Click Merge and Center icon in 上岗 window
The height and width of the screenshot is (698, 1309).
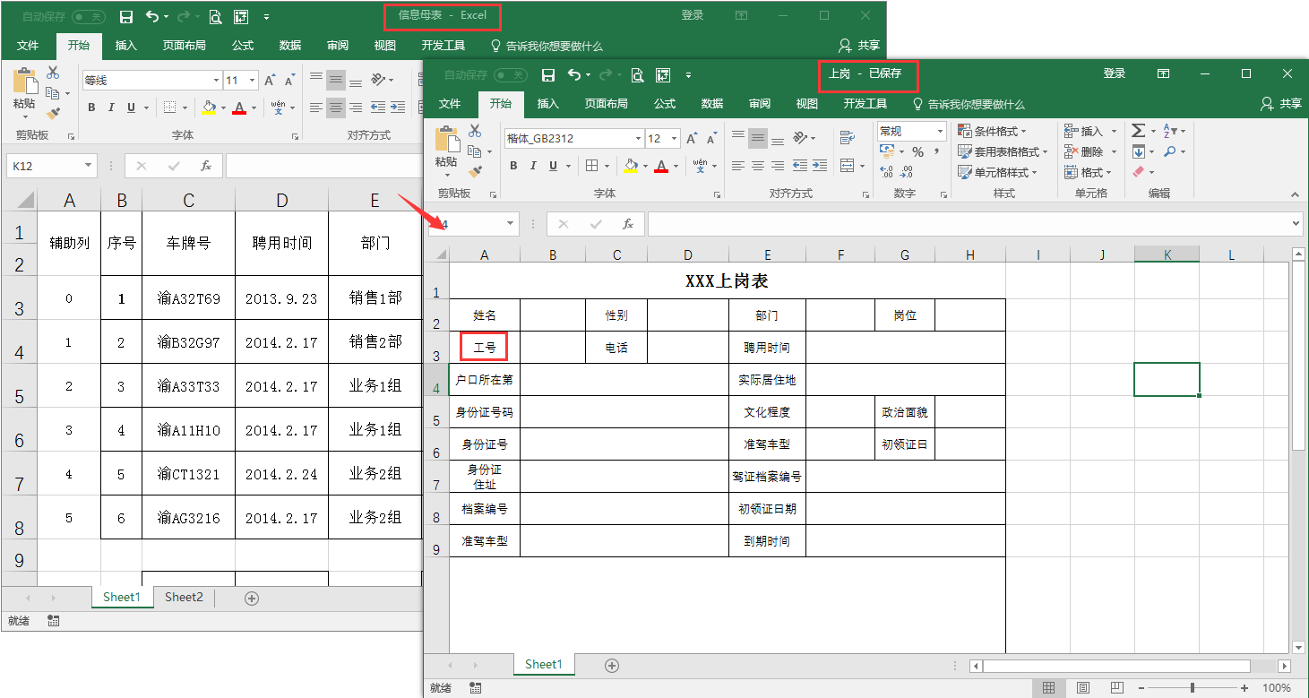click(x=848, y=166)
